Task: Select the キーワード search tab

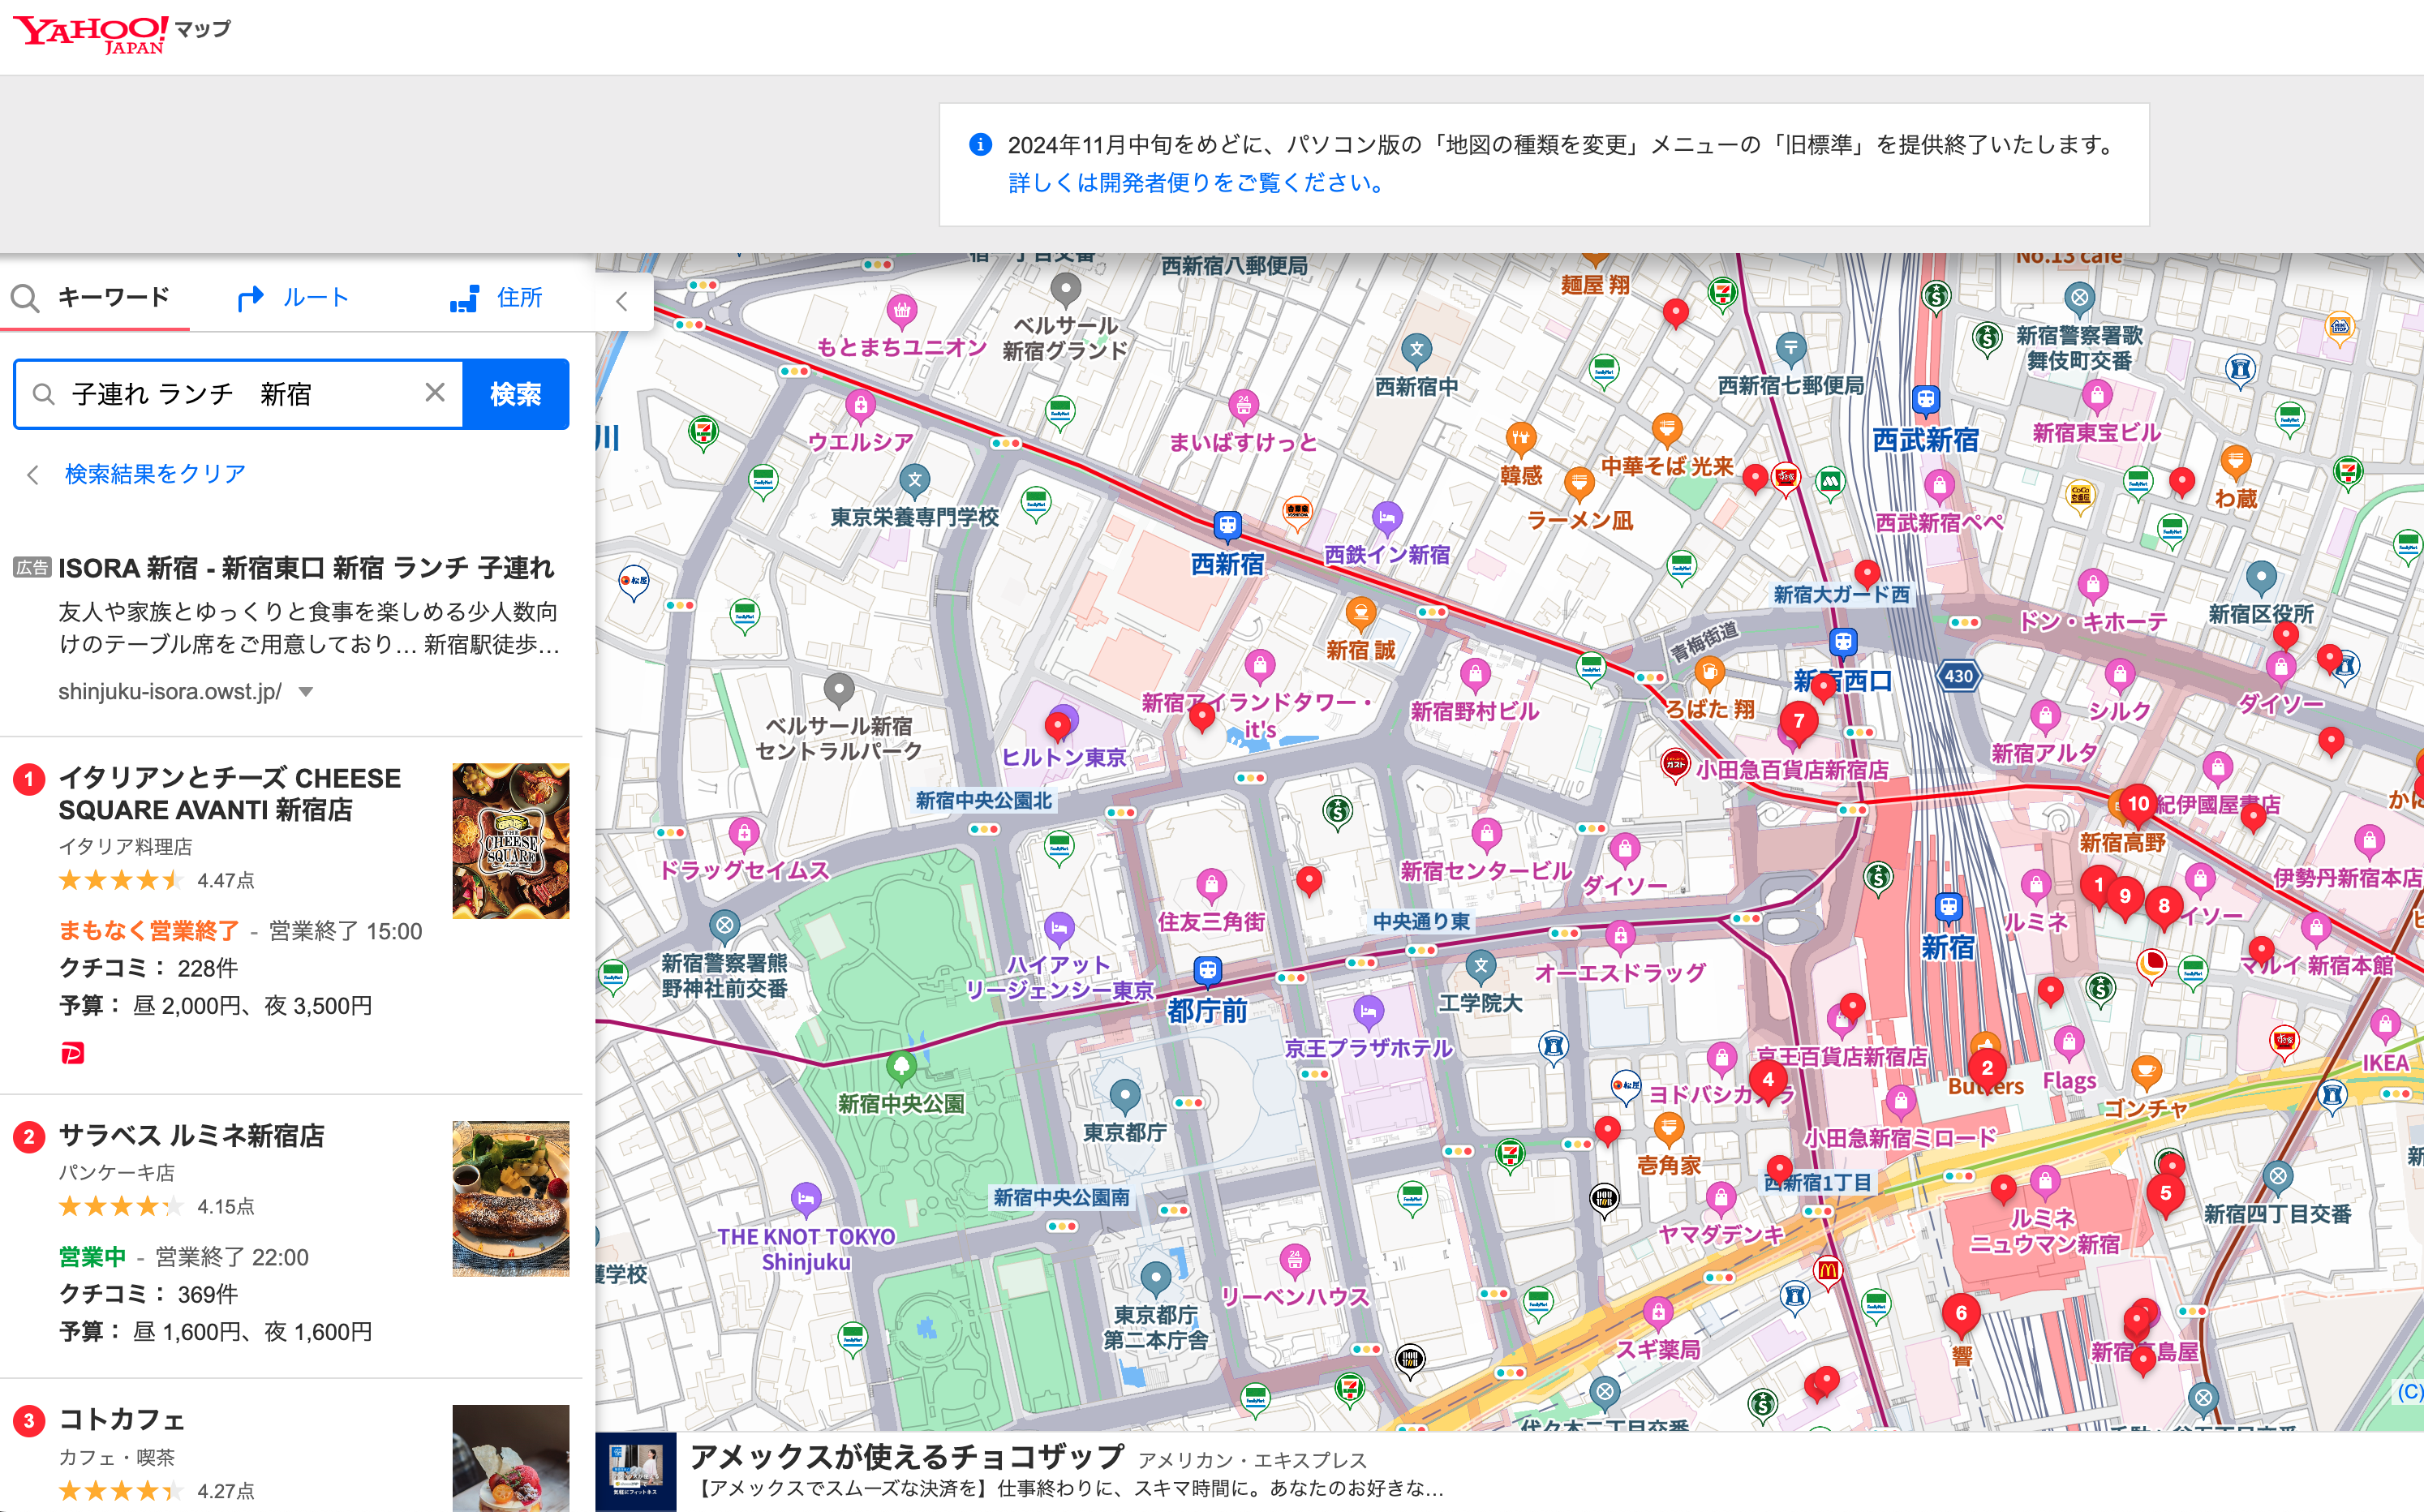Action: tap(94, 298)
